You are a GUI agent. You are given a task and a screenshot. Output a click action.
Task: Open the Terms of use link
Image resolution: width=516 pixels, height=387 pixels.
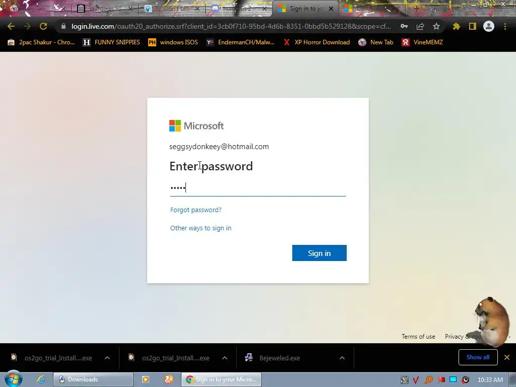coord(418,336)
